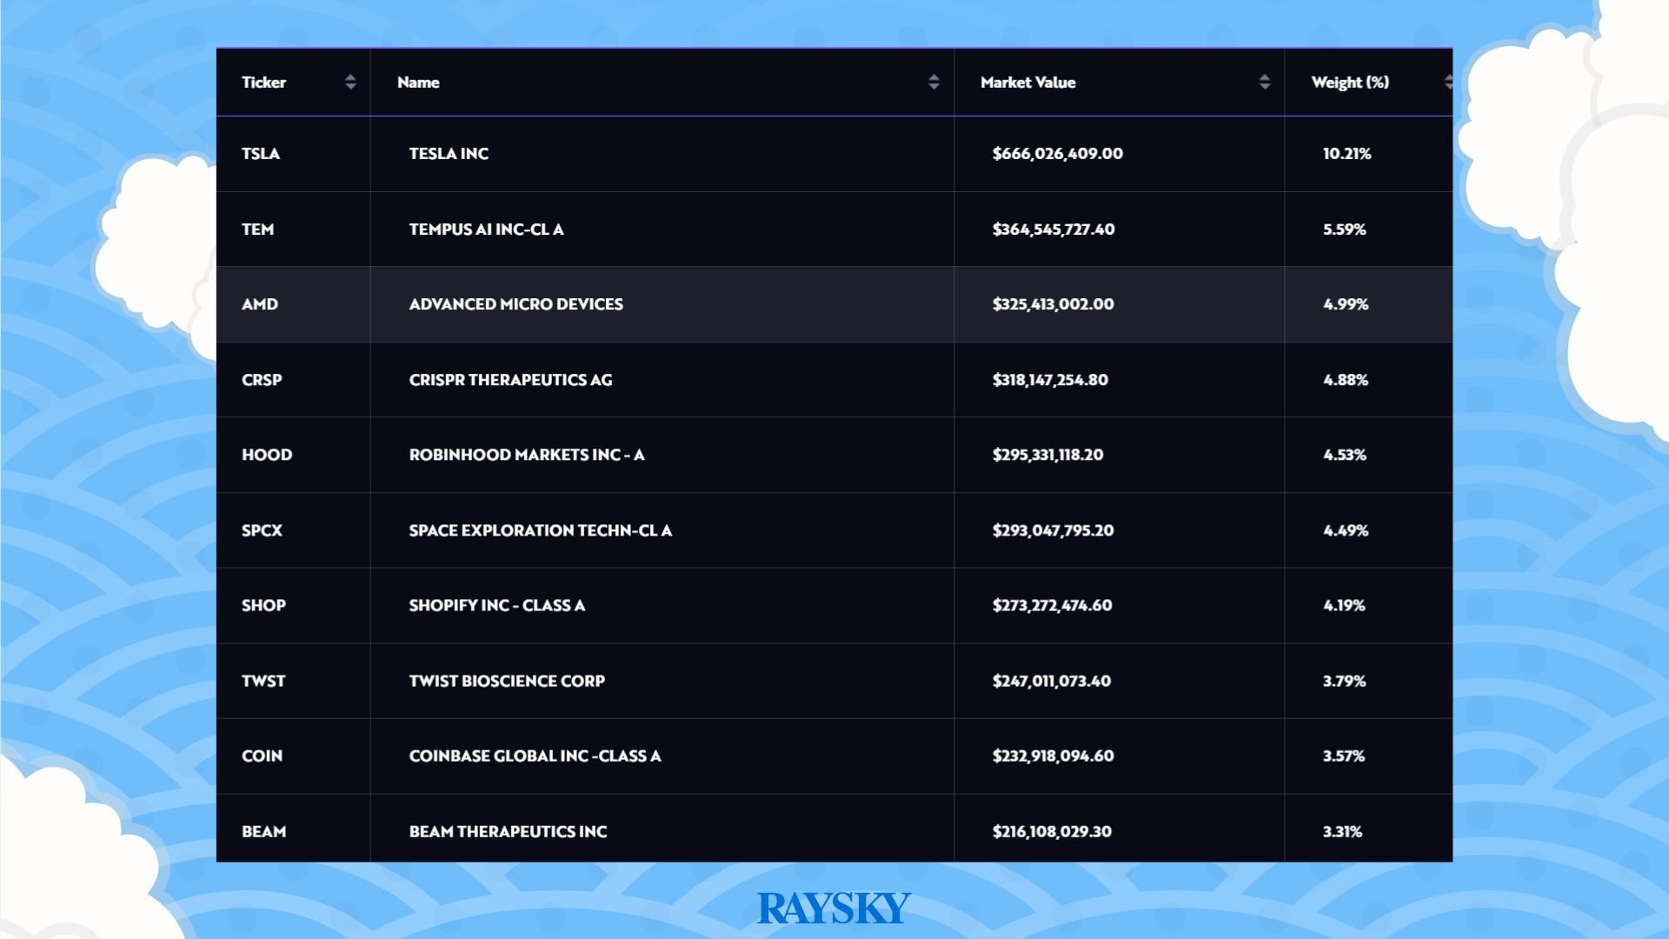This screenshot has height=939, width=1669.
Task: Click AMD market value $325,413,002.00
Action: click(1054, 304)
